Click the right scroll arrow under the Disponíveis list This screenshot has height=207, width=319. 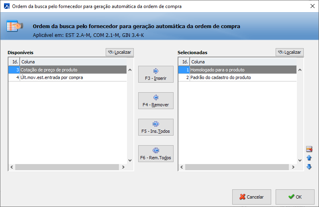coord(123,167)
